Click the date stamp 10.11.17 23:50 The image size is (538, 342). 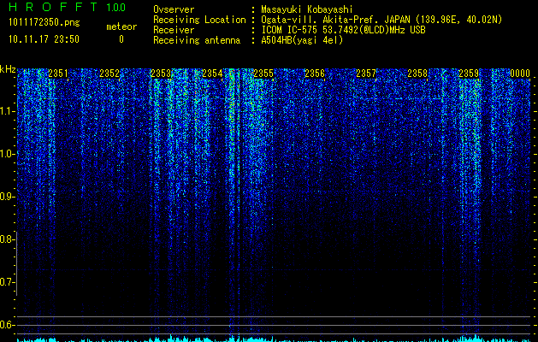[44, 39]
